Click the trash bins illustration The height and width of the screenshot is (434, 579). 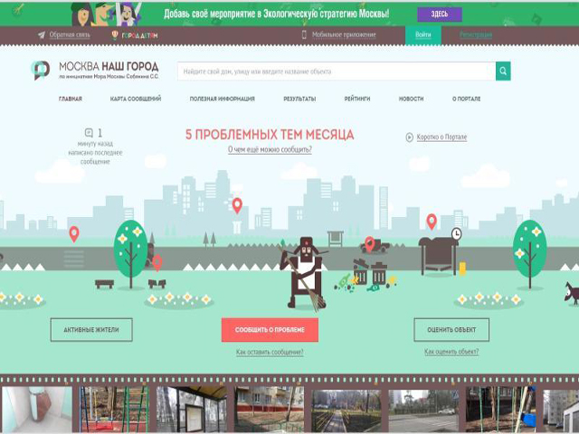point(370,273)
